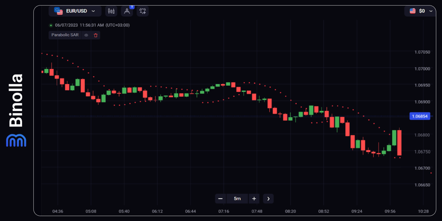Click the UTC+03:00 timezone text
This screenshot has height=221, width=442.
point(118,25)
